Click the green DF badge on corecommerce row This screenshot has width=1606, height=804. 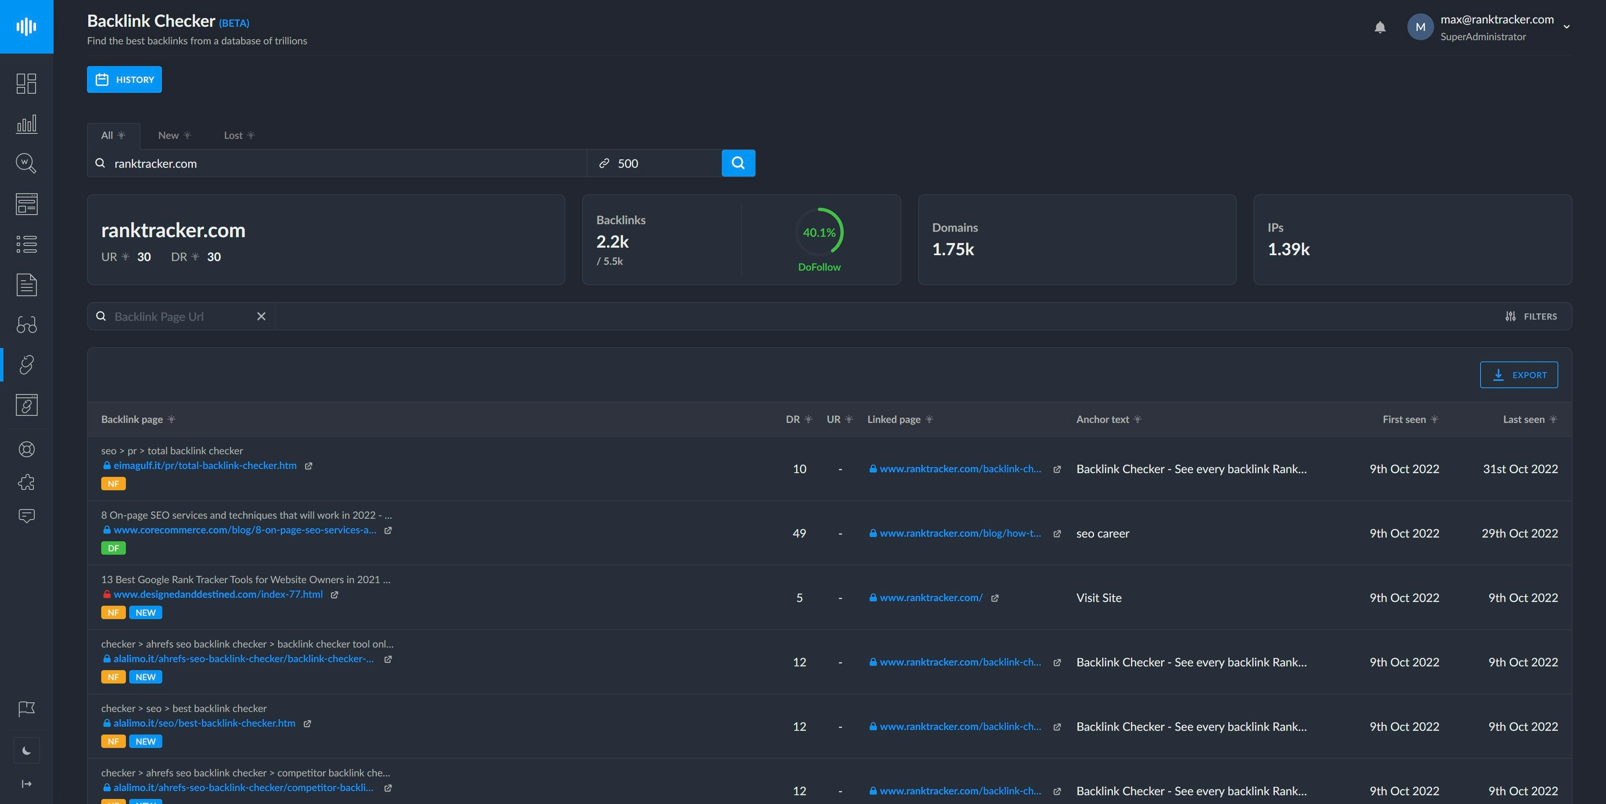point(113,548)
